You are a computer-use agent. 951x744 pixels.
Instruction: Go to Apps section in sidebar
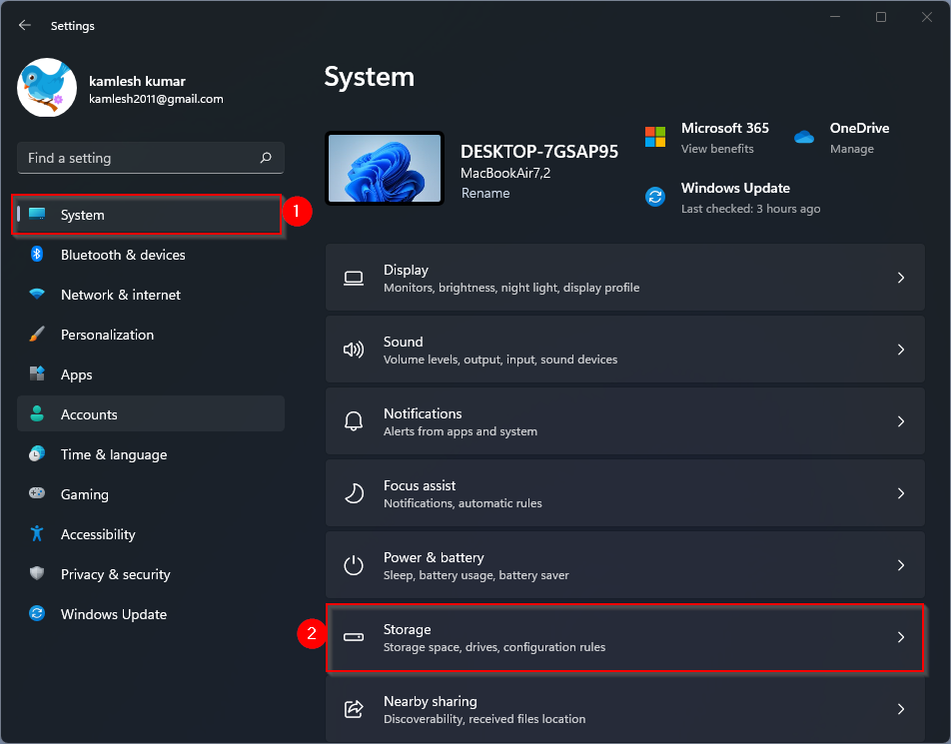[76, 374]
